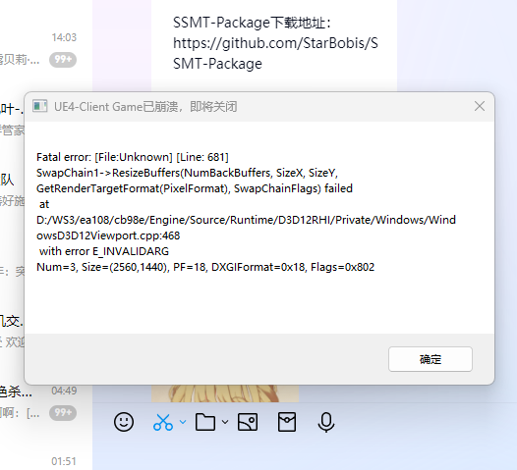Click the red envelope icon in toolbar
The height and width of the screenshot is (470, 517).
point(287,422)
